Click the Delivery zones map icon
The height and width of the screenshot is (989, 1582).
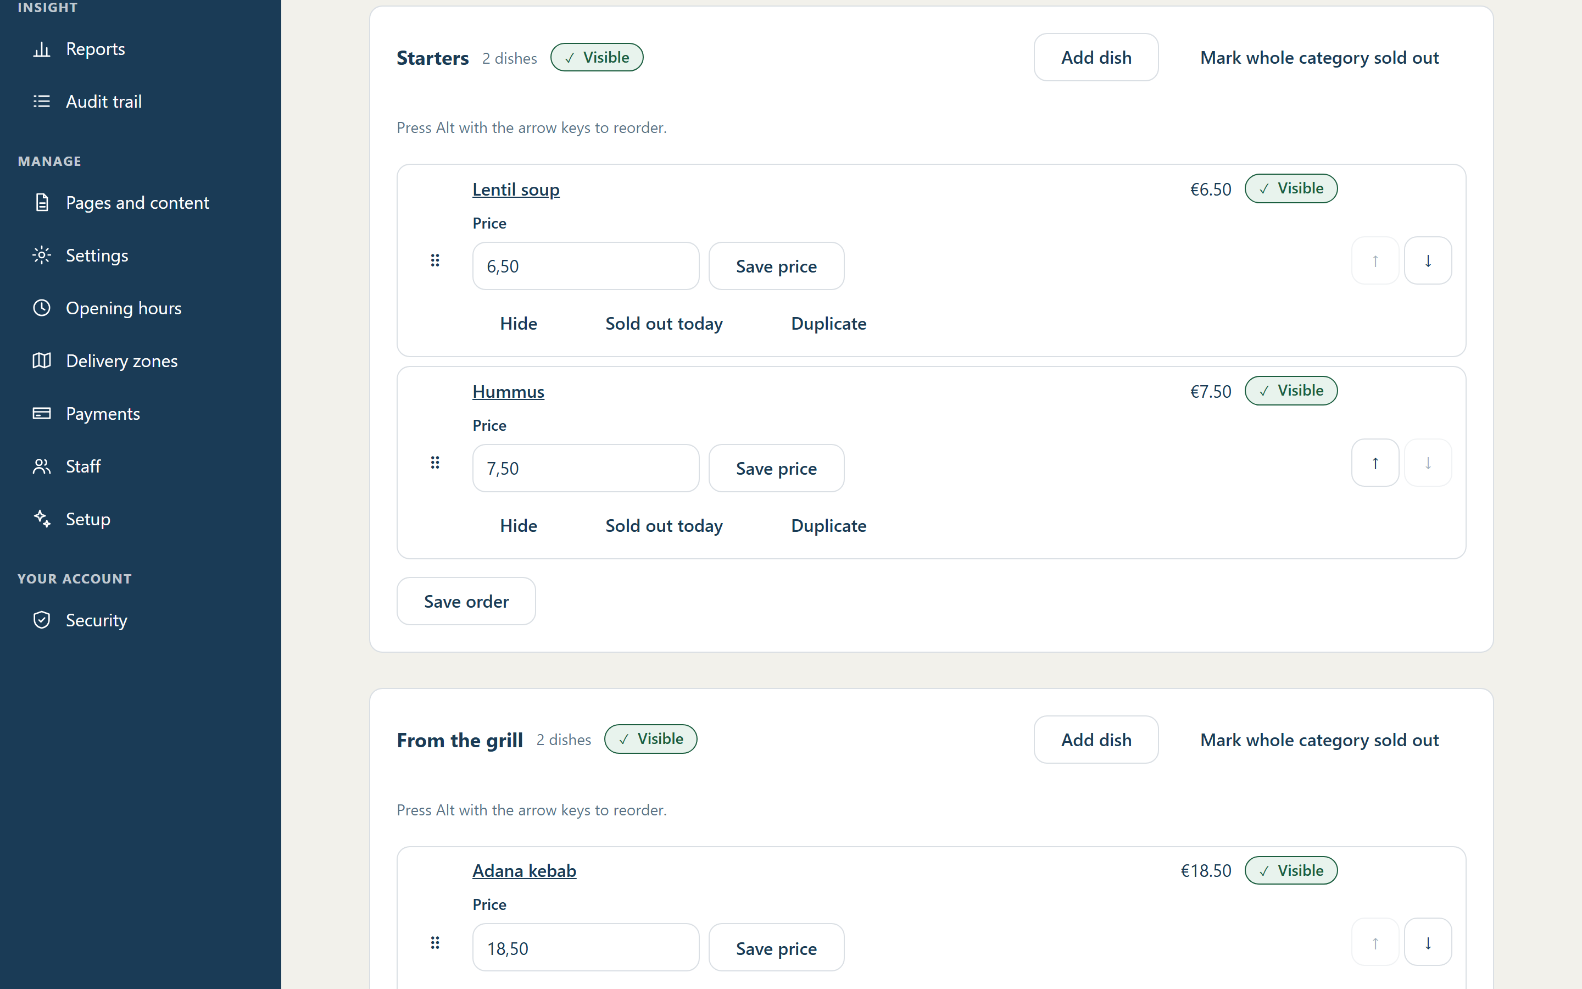pos(42,360)
